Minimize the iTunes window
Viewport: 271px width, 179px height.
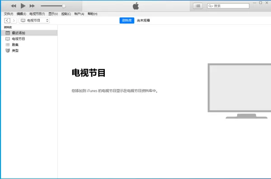(254, 3)
